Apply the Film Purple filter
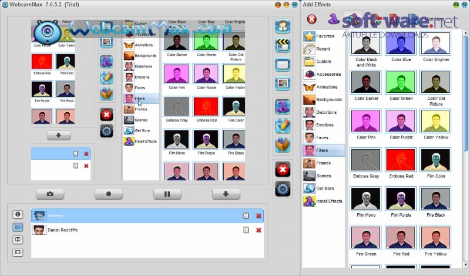The image size is (470, 276). 401,198
